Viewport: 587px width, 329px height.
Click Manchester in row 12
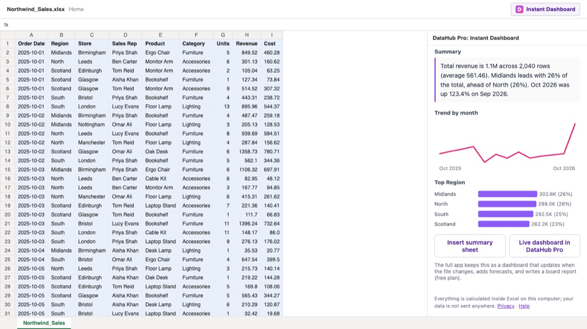tap(91, 143)
